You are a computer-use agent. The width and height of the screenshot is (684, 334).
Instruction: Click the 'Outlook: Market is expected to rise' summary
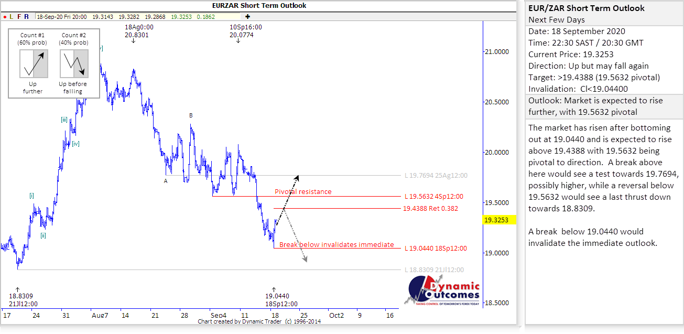click(595, 106)
